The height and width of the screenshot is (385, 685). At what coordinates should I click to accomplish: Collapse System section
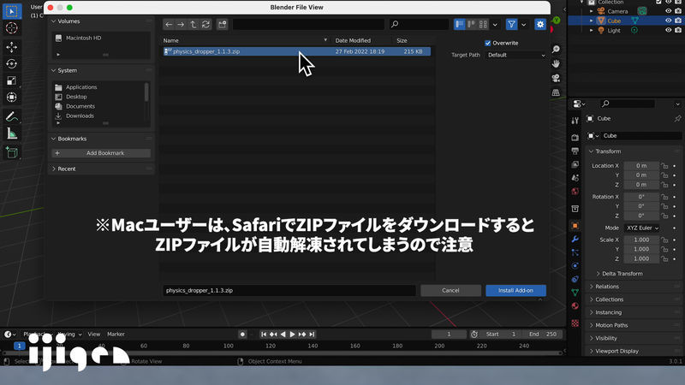[x=53, y=70]
